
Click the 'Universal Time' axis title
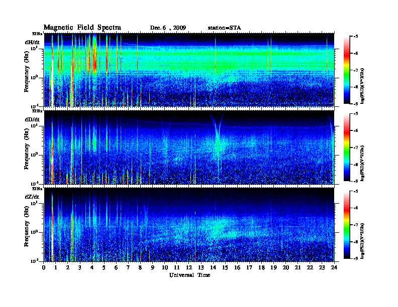[x=190, y=275]
